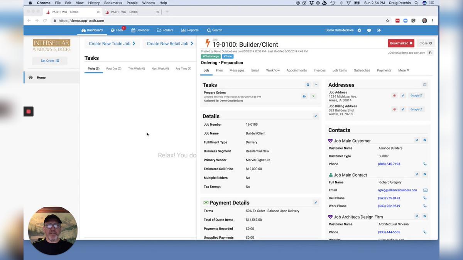Open Job Main Customer record icon
Image resolution: width=463 pixels, height=260 pixels.
coord(425,140)
